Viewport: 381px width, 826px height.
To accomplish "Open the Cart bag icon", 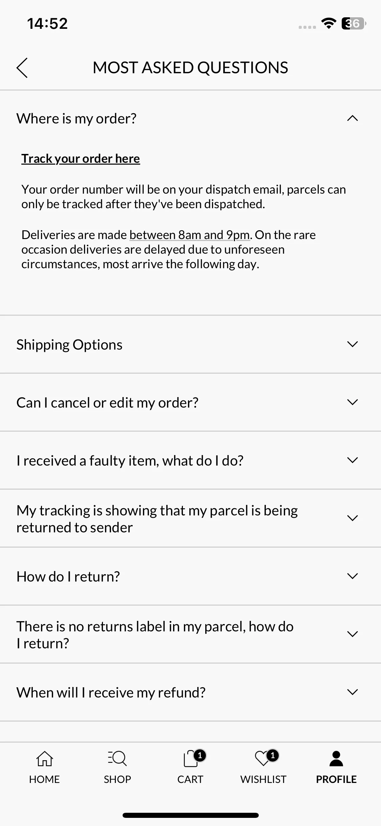I will coord(190,759).
